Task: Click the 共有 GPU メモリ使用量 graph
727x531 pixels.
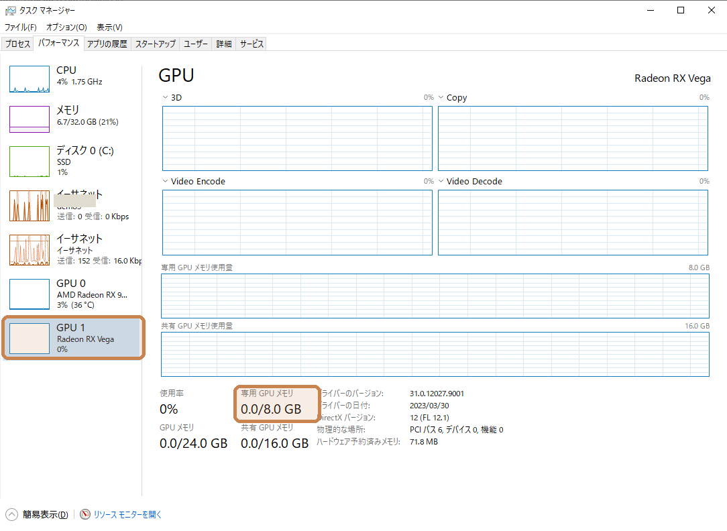Action: [x=435, y=355]
